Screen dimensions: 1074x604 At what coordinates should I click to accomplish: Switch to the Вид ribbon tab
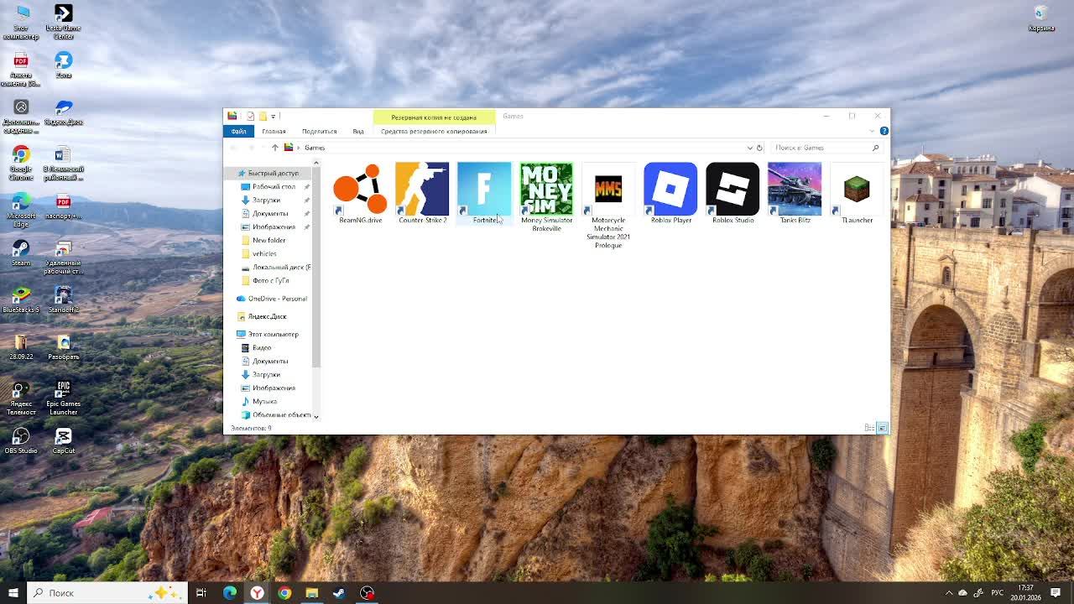coord(358,131)
